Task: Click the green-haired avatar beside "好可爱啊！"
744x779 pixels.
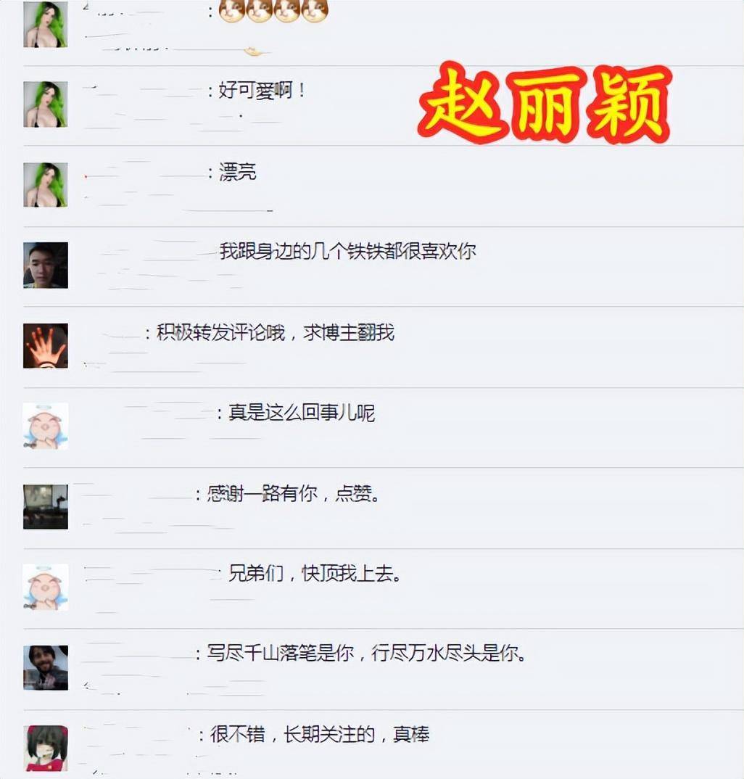Action: click(45, 104)
